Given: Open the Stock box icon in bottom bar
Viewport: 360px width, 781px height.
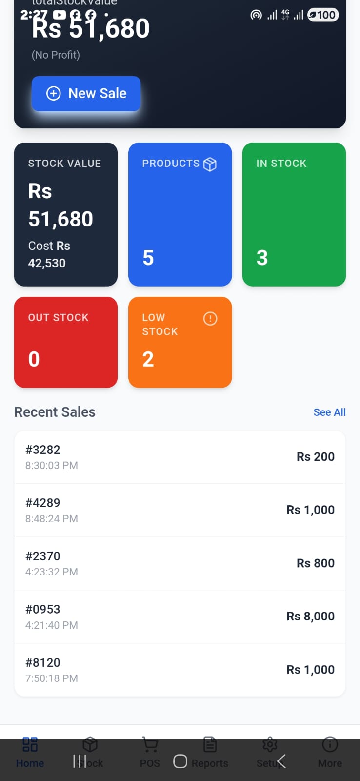Looking at the screenshot, I should (x=90, y=744).
